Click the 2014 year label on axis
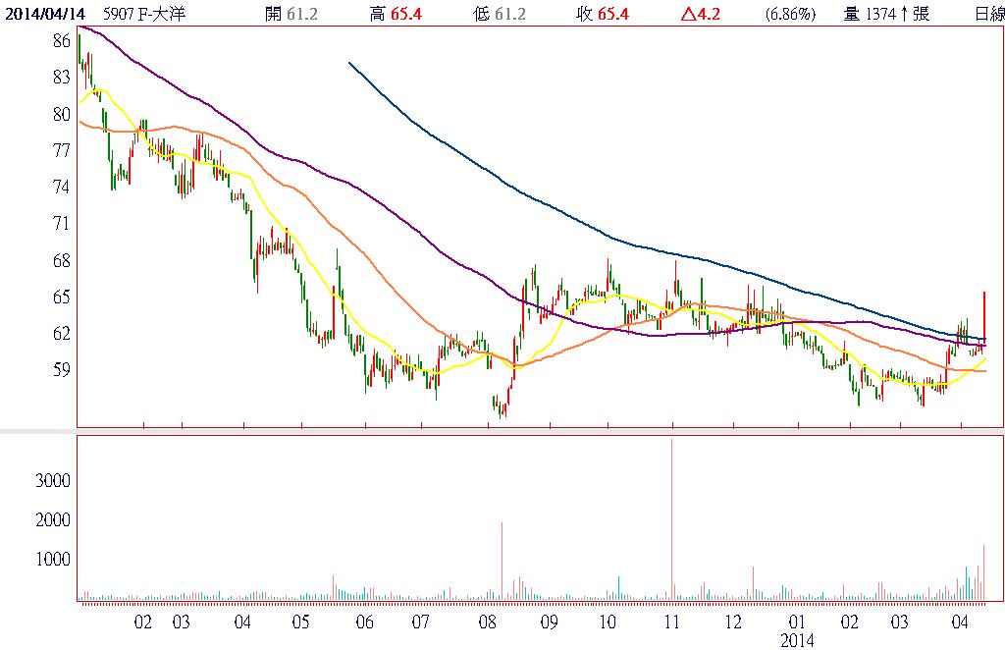 [x=798, y=640]
